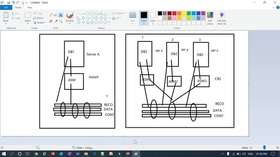The height and width of the screenshot is (157, 280).
Task: Click the Brushes tool icon
Action: [70, 15]
